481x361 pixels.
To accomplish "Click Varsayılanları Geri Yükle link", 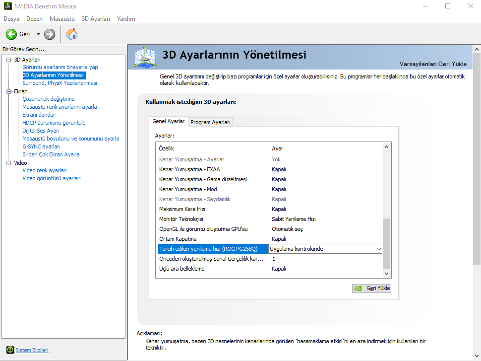I will 433,64.
